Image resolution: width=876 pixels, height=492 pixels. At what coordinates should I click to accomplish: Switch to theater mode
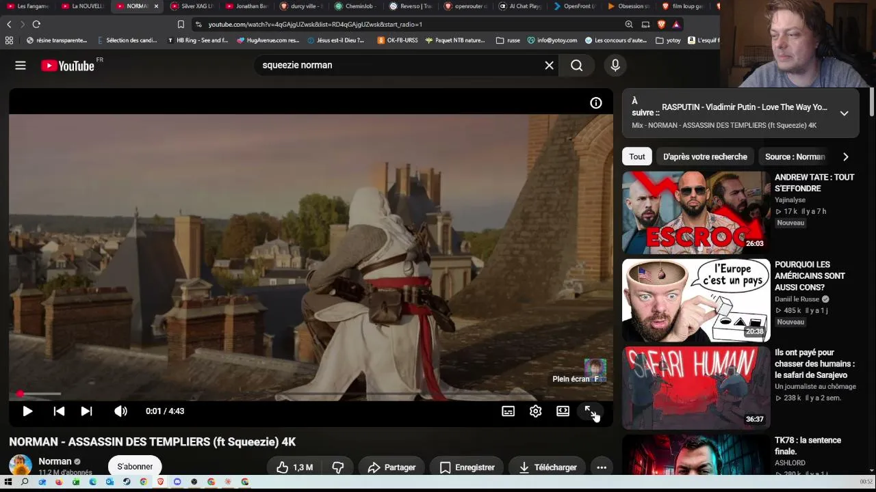[x=563, y=411]
